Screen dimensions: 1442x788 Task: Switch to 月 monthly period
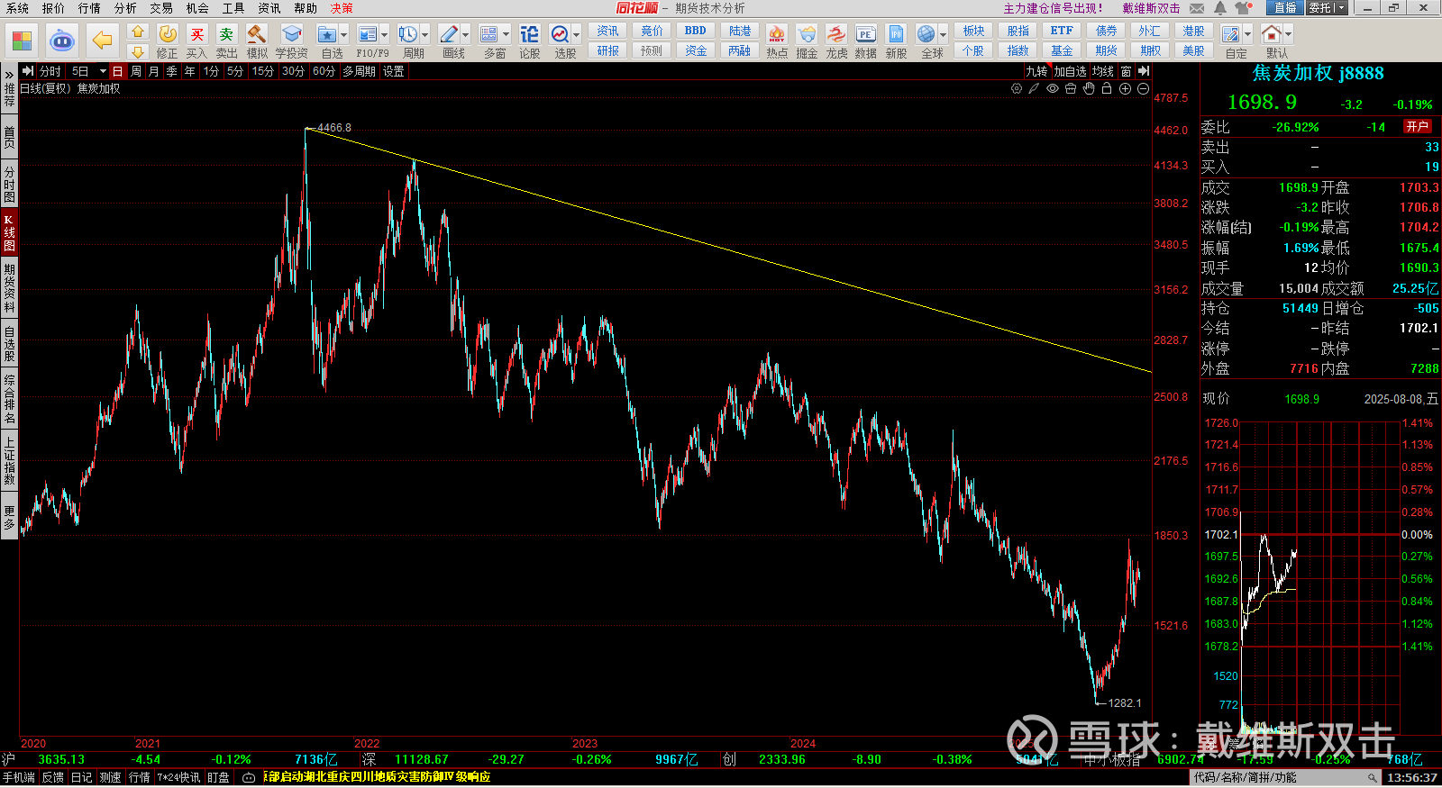point(153,71)
